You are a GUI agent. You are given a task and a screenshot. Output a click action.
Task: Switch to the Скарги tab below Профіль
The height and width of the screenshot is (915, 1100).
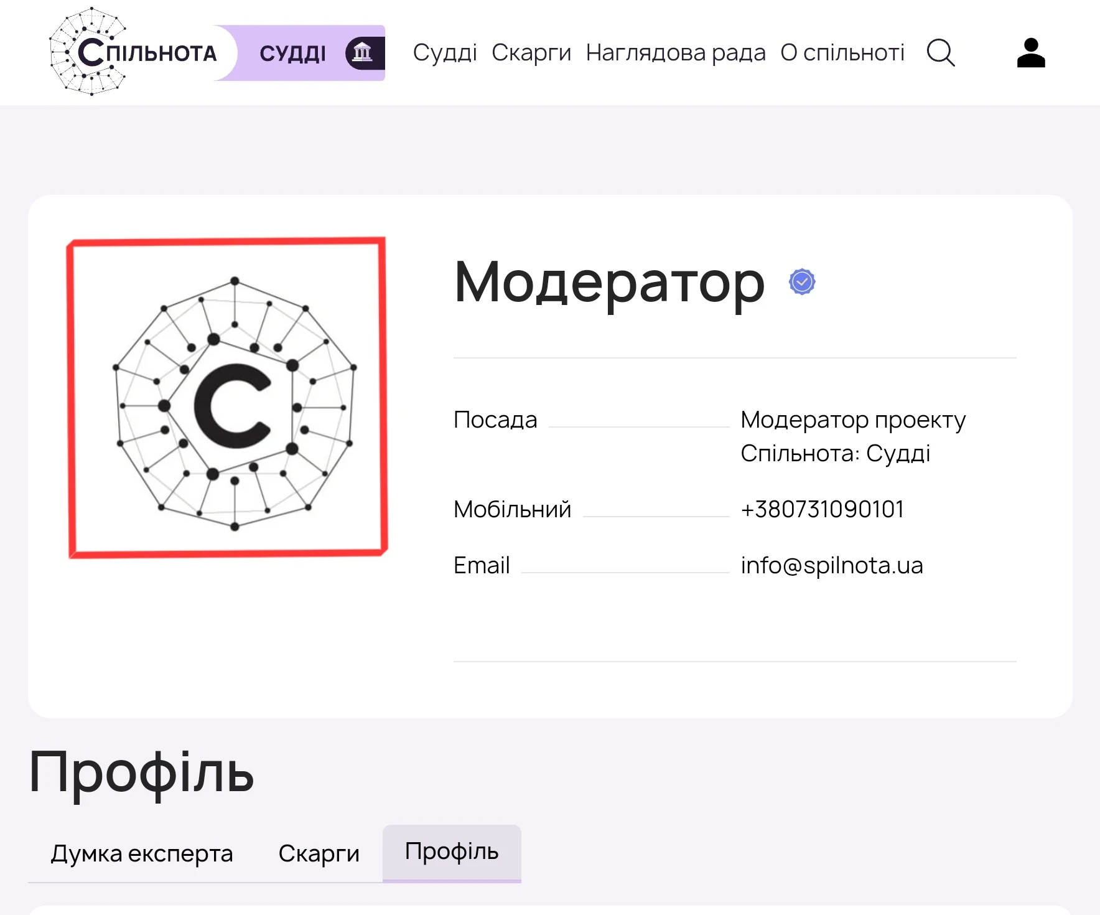[319, 853]
